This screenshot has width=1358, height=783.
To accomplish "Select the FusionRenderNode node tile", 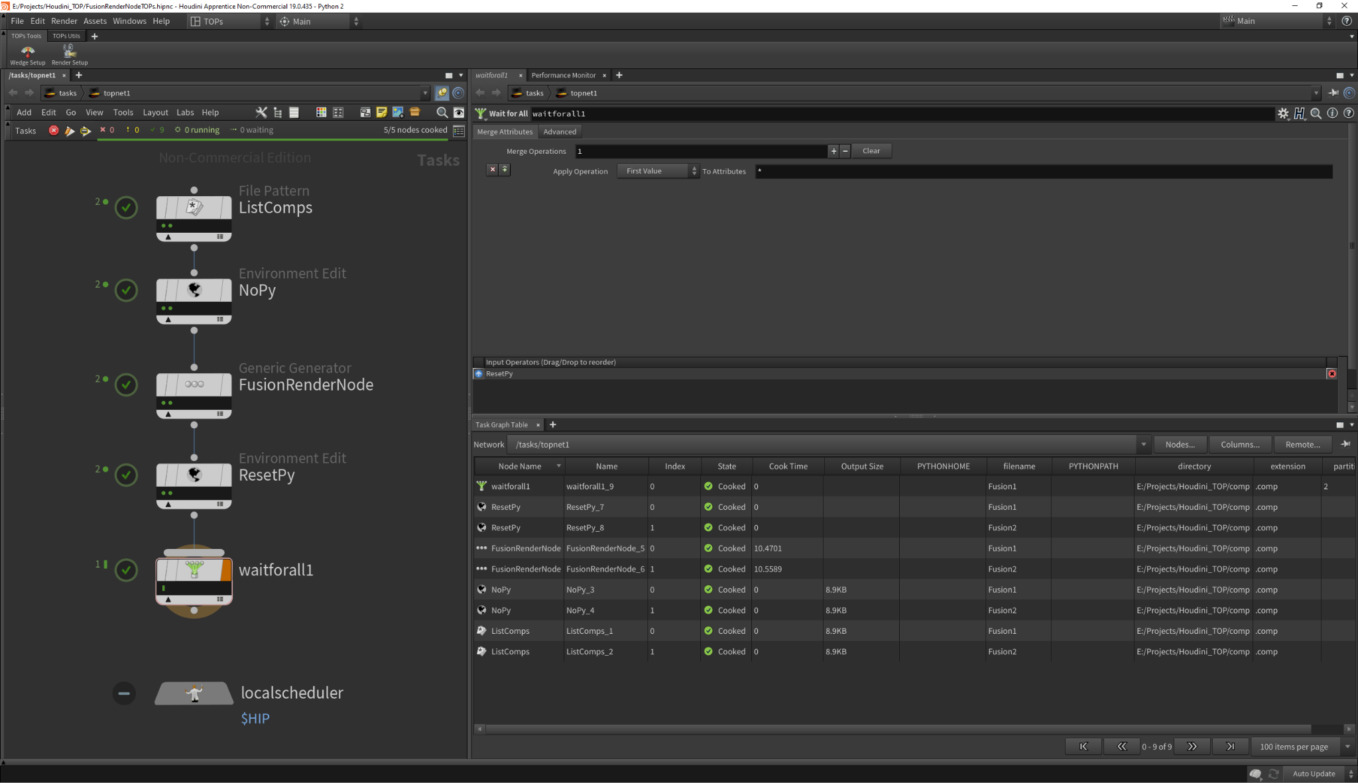I will (194, 395).
